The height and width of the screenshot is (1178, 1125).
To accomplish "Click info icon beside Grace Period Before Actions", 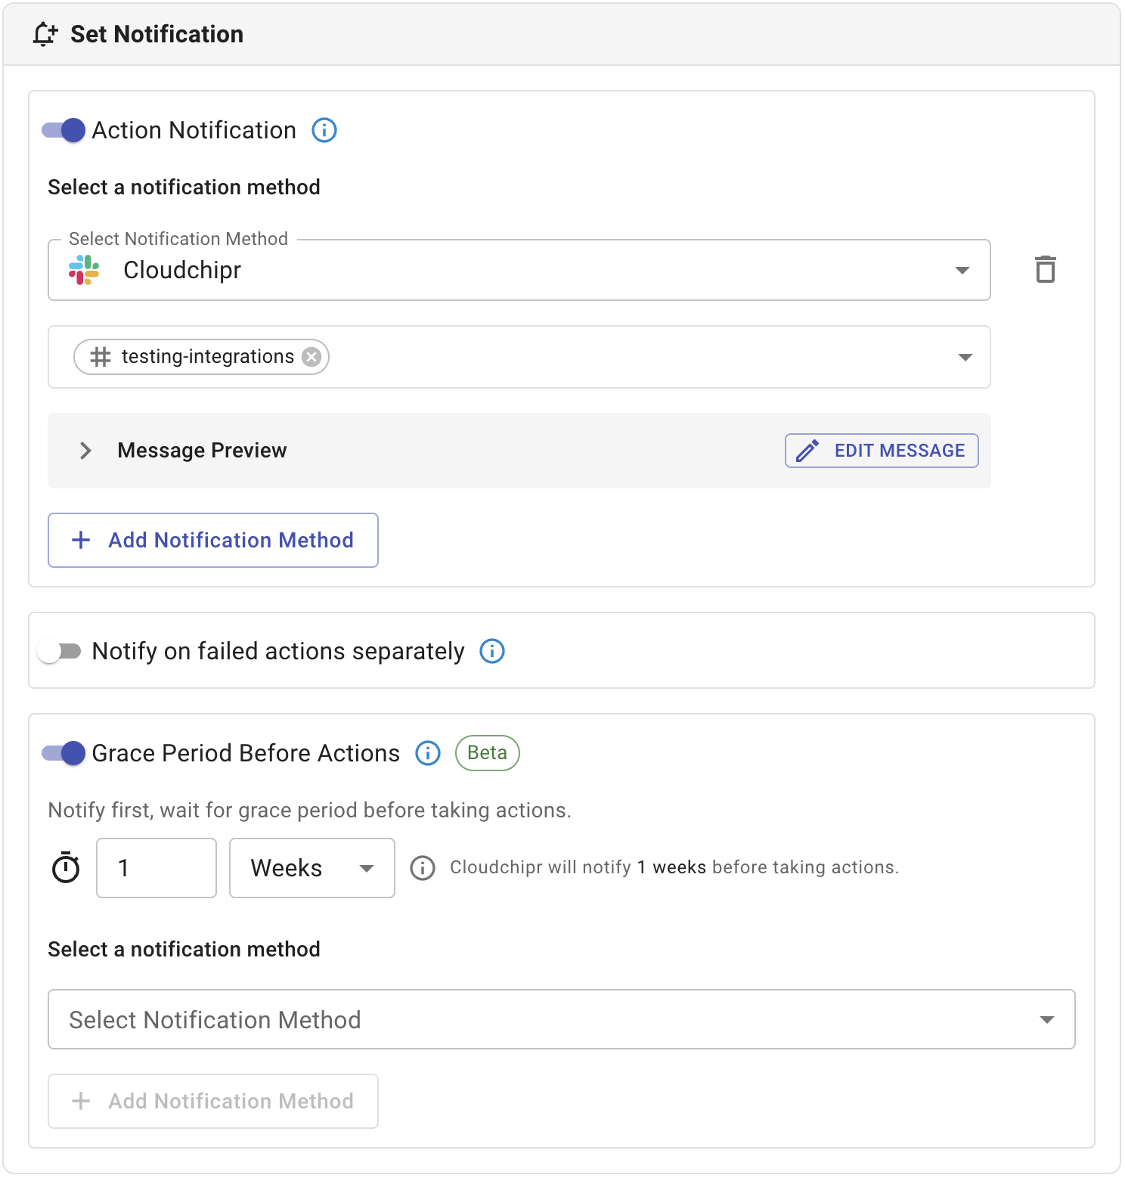I will (x=428, y=753).
